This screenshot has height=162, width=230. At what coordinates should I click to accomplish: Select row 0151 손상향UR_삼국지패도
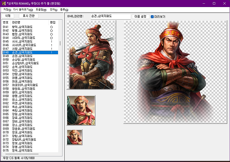30,63
